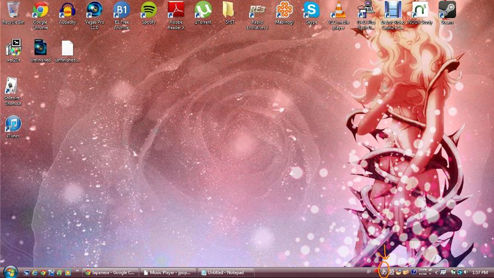The height and width of the screenshot is (278, 494).
Task: Select the iTunes desktop icon
Action: click(x=13, y=125)
